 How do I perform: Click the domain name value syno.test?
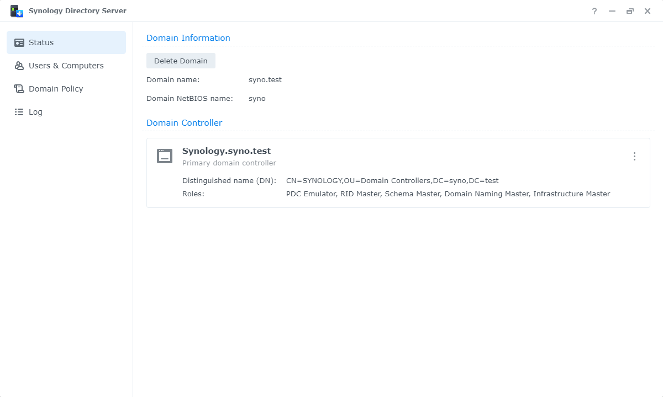(x=265, y=79)
